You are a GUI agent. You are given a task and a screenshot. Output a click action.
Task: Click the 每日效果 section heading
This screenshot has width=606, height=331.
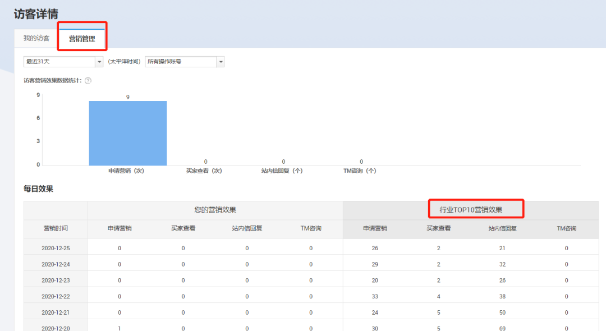pyautogui.click(x=38, y=189)
